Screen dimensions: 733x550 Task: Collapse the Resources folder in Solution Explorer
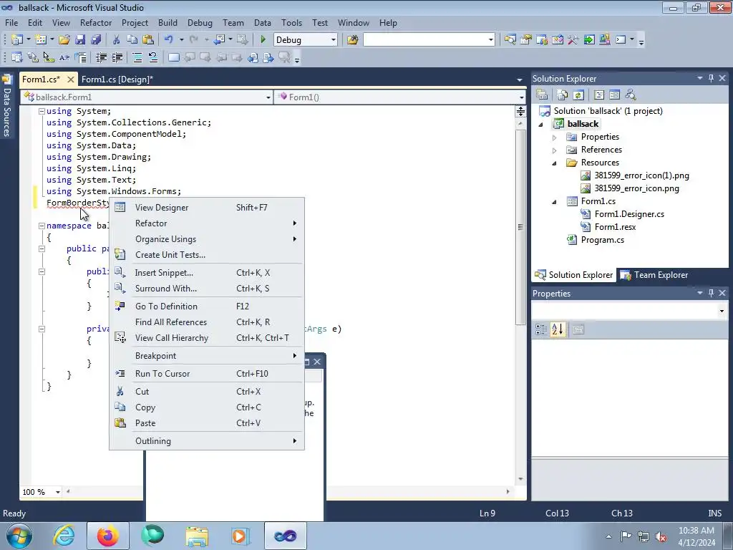tap(555, 163)
